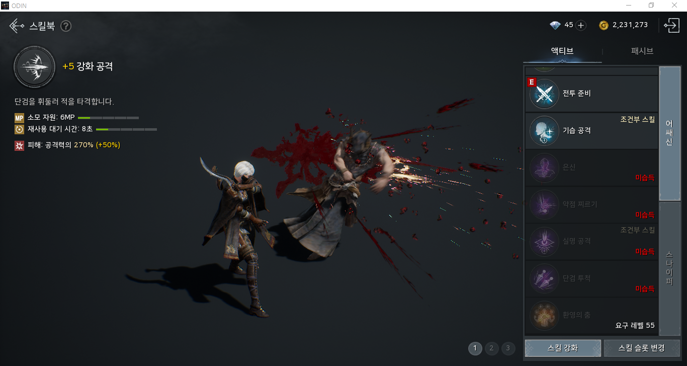Add diamonds with the plus button

pos(581,25)
